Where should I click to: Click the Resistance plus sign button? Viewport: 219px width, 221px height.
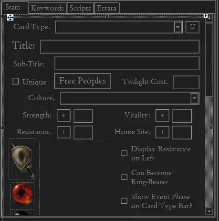point(63,132)
